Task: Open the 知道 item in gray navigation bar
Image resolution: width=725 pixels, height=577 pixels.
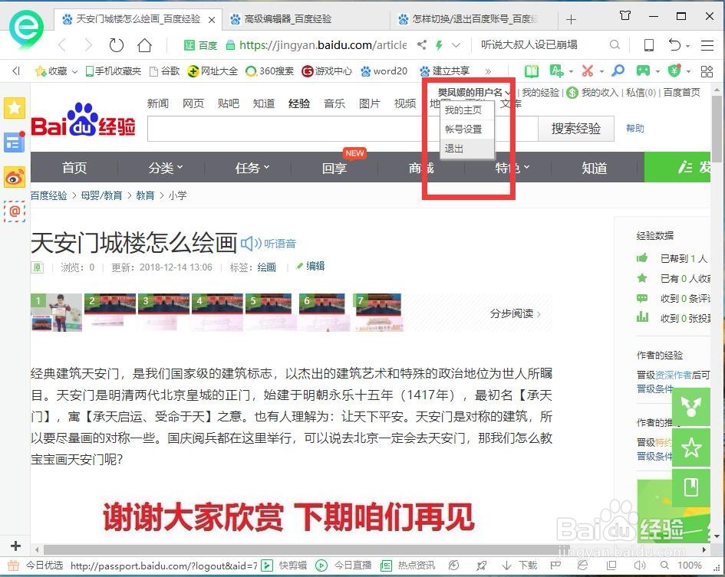Action: 594,168
